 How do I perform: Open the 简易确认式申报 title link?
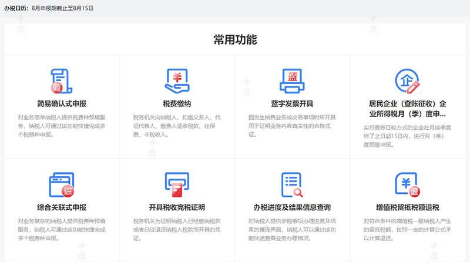(x=61, y=104)
